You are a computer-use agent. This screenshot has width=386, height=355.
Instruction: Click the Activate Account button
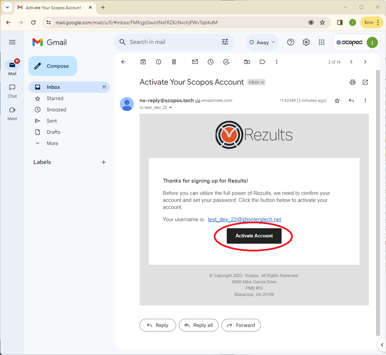(254, 236)
